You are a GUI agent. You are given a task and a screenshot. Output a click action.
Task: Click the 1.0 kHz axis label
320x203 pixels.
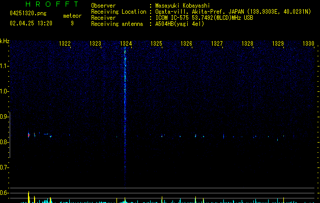pos(4,91)
